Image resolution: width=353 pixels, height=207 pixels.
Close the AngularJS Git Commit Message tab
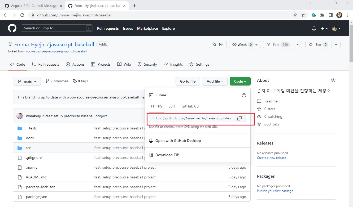point(61,6)
